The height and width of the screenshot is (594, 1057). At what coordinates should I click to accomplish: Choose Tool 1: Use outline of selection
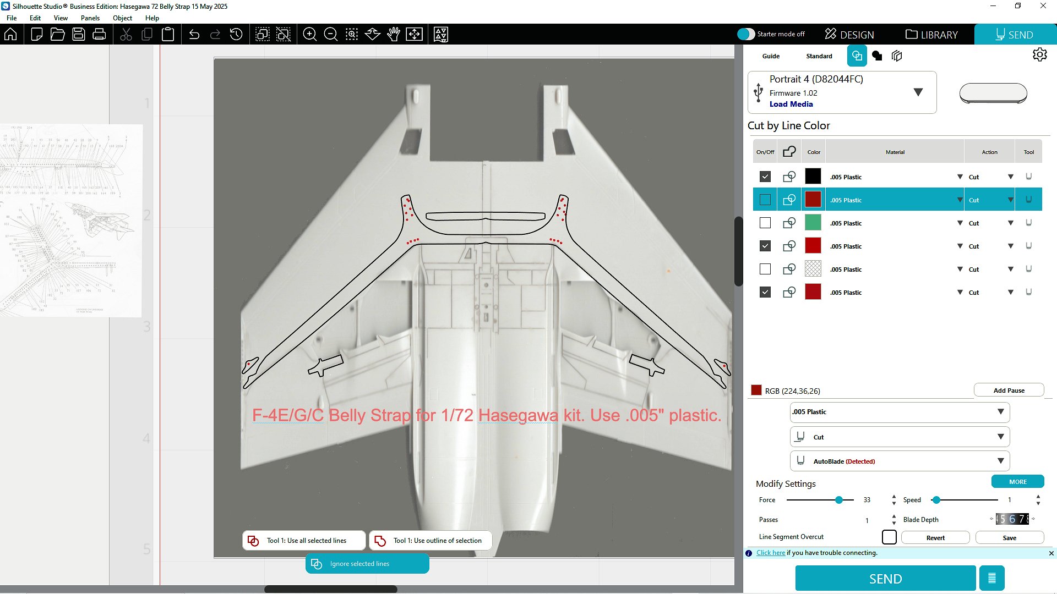coord(431,540)
